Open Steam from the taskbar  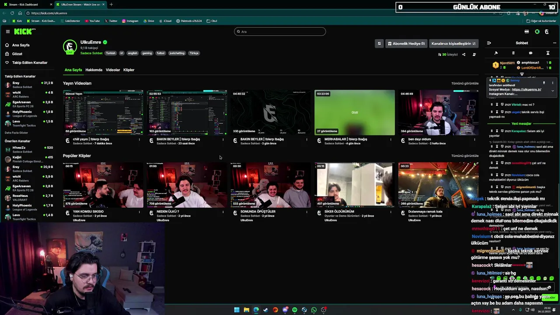[266, 310]
